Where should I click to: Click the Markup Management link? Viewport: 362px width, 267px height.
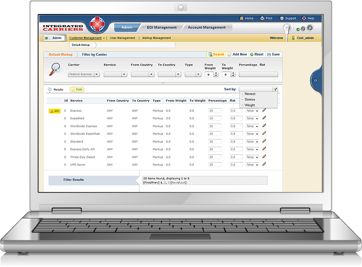[x=156, y=38]
